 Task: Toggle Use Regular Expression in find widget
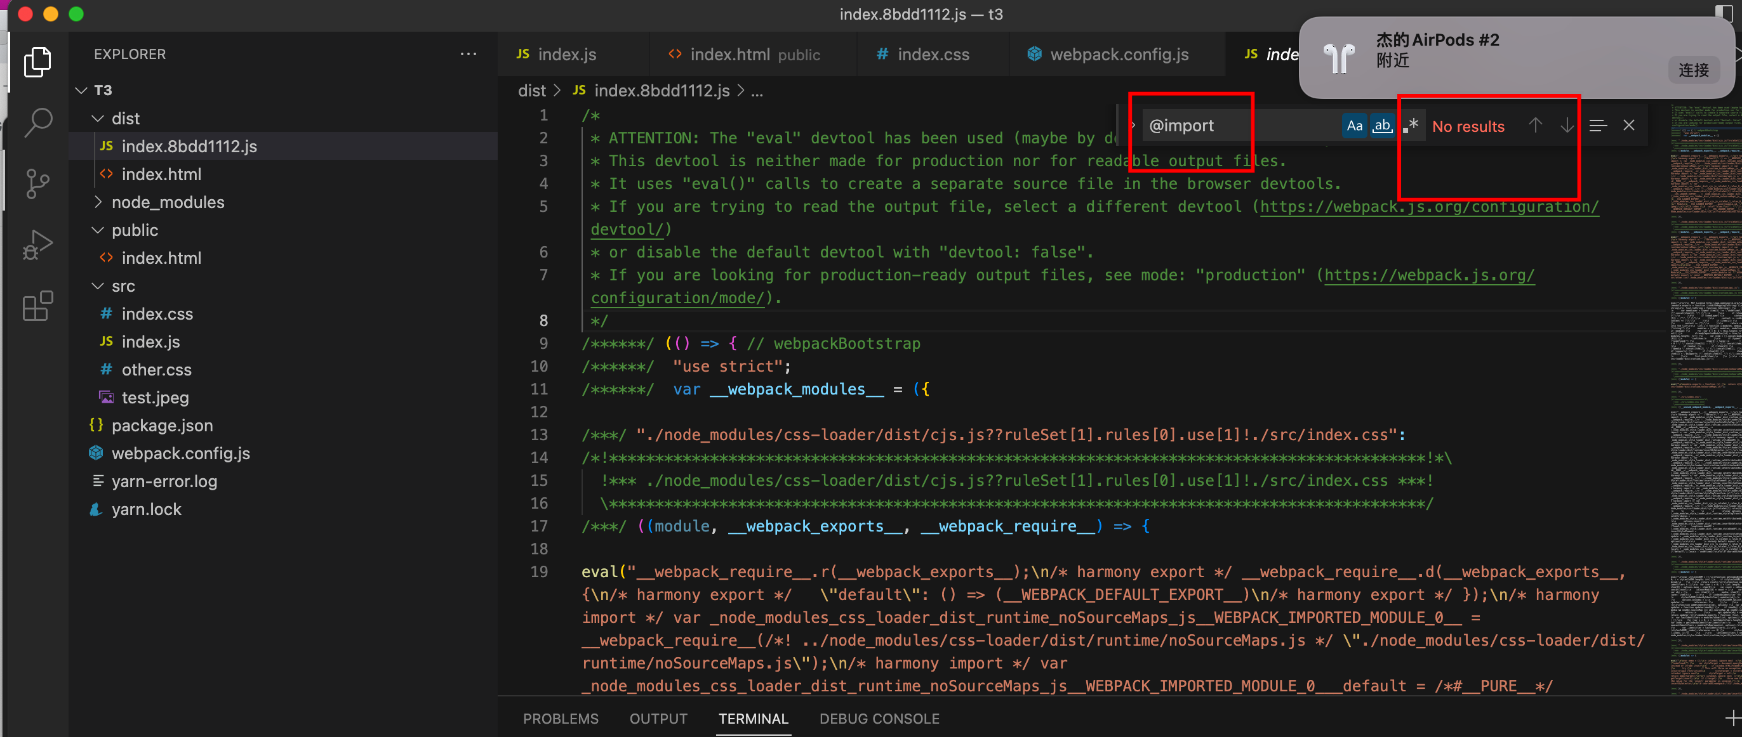pos(1410,126)
